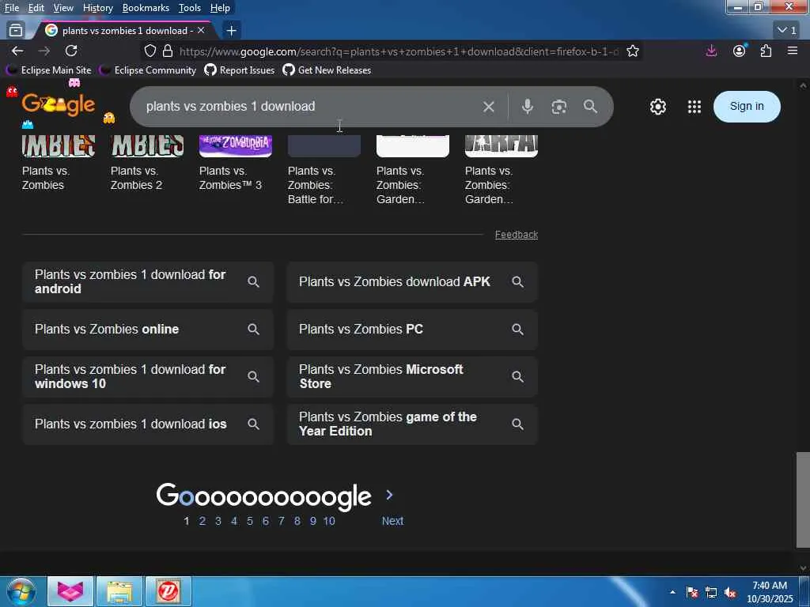Click the Sign in button
This screenshot has height=607, width=810.
tap(747, 107)
